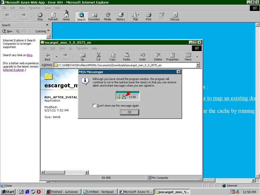Click the folder window horizontal scrollbar thumb
This screenshot has width=260, height=195.
click(55, 172)
